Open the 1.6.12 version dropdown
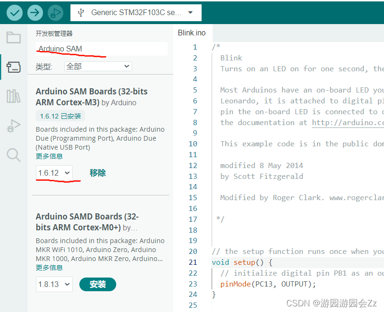 (54, 173)
